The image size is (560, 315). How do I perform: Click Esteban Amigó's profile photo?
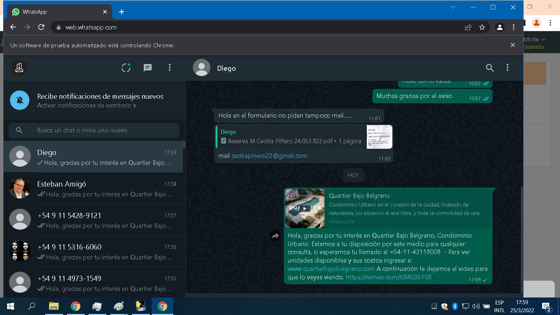pos(20,188)
